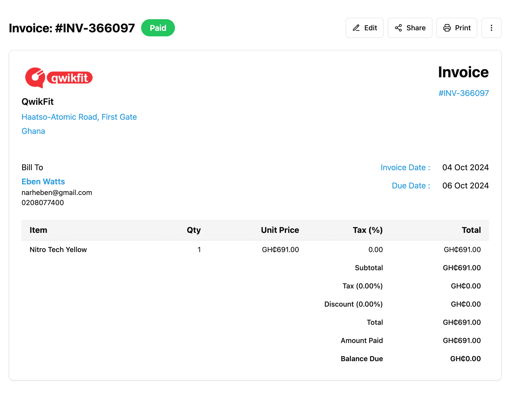Select the Item column header
Viewport: 515px width, 394px height.
[x=38, y=230]
